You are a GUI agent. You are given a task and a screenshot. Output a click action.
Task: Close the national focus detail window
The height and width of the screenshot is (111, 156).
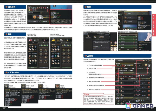[110, 33]
